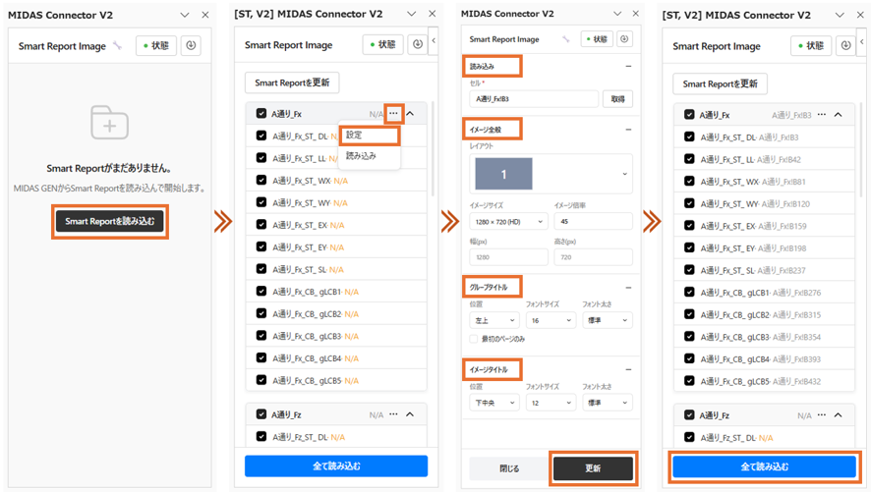Collapse side arrow in the N/A list panel
This screenshot has width=871, height=492.
[434, 40]
